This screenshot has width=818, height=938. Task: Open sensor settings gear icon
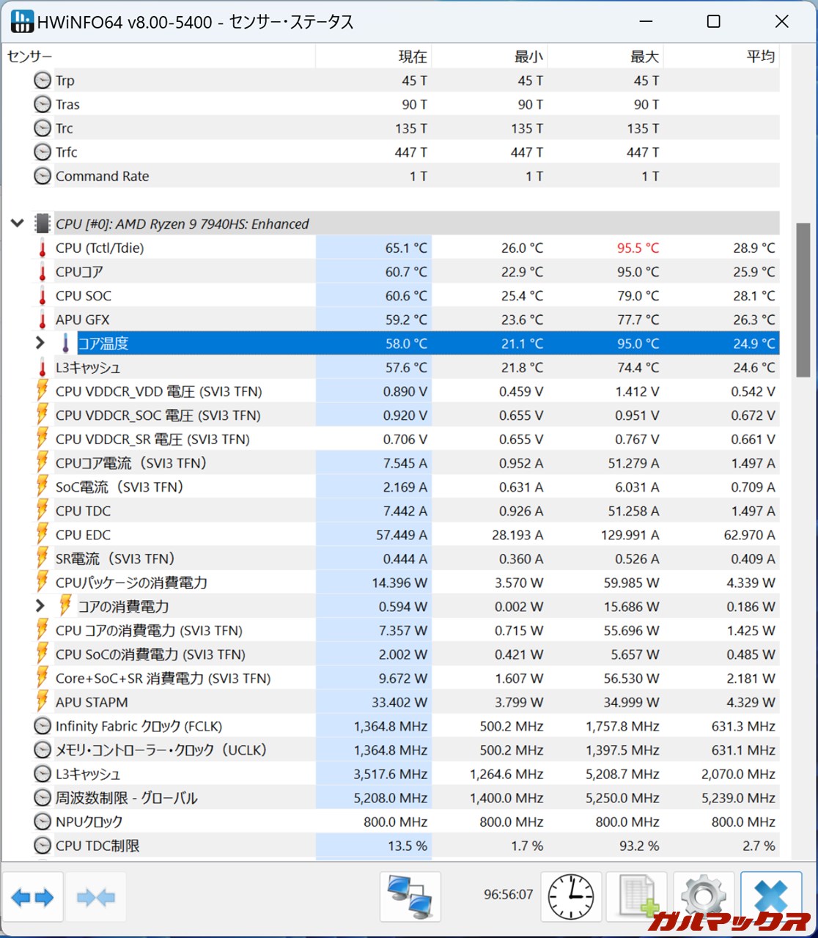[x=702, y=895]
